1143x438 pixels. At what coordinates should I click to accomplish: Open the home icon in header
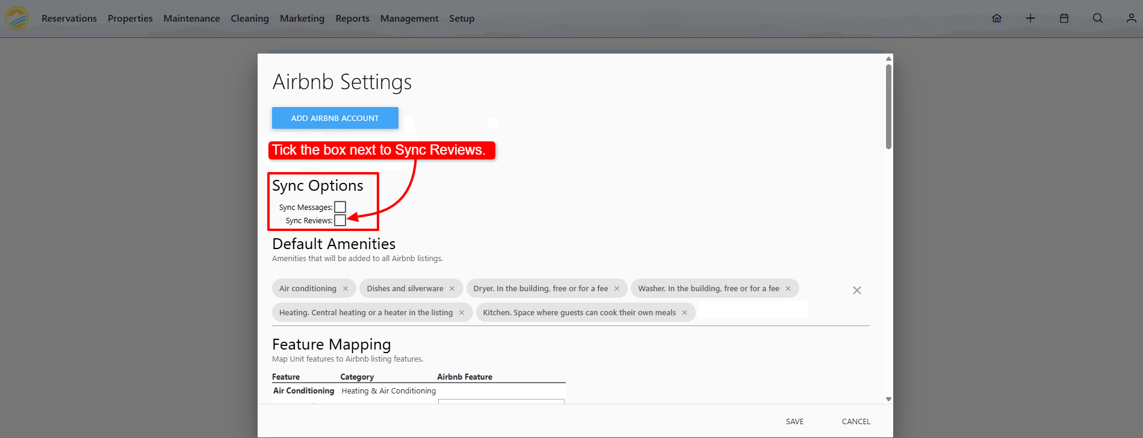click(x=997, y=18)
